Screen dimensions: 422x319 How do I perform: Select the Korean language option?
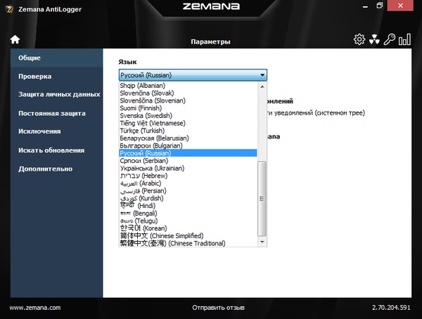pos(188,228)
